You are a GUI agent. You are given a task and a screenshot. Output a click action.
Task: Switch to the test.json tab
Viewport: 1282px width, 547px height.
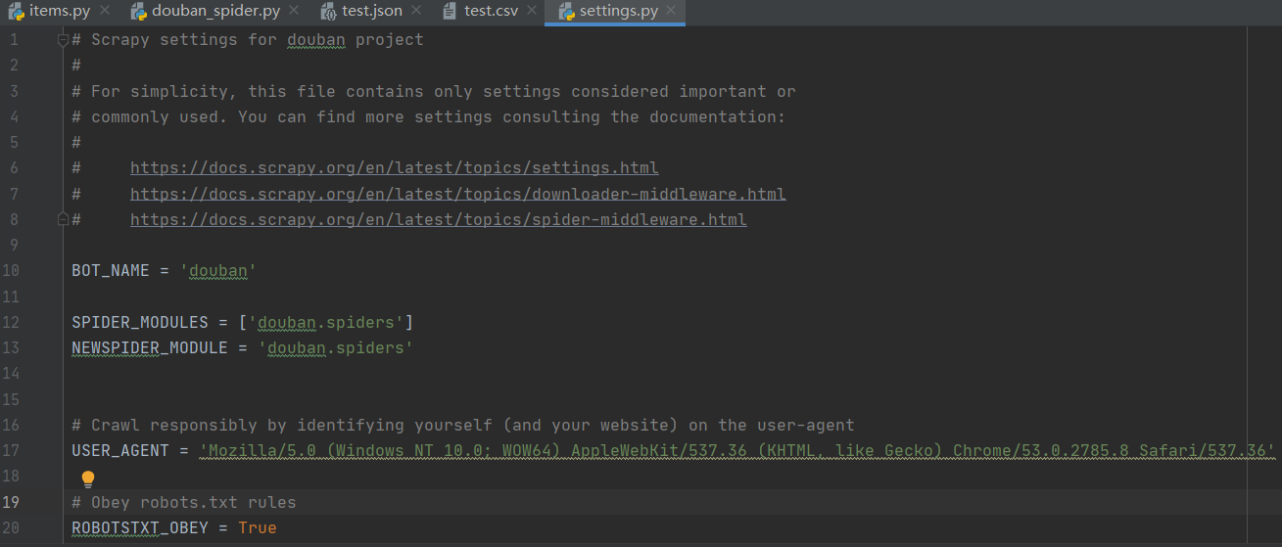372,11
